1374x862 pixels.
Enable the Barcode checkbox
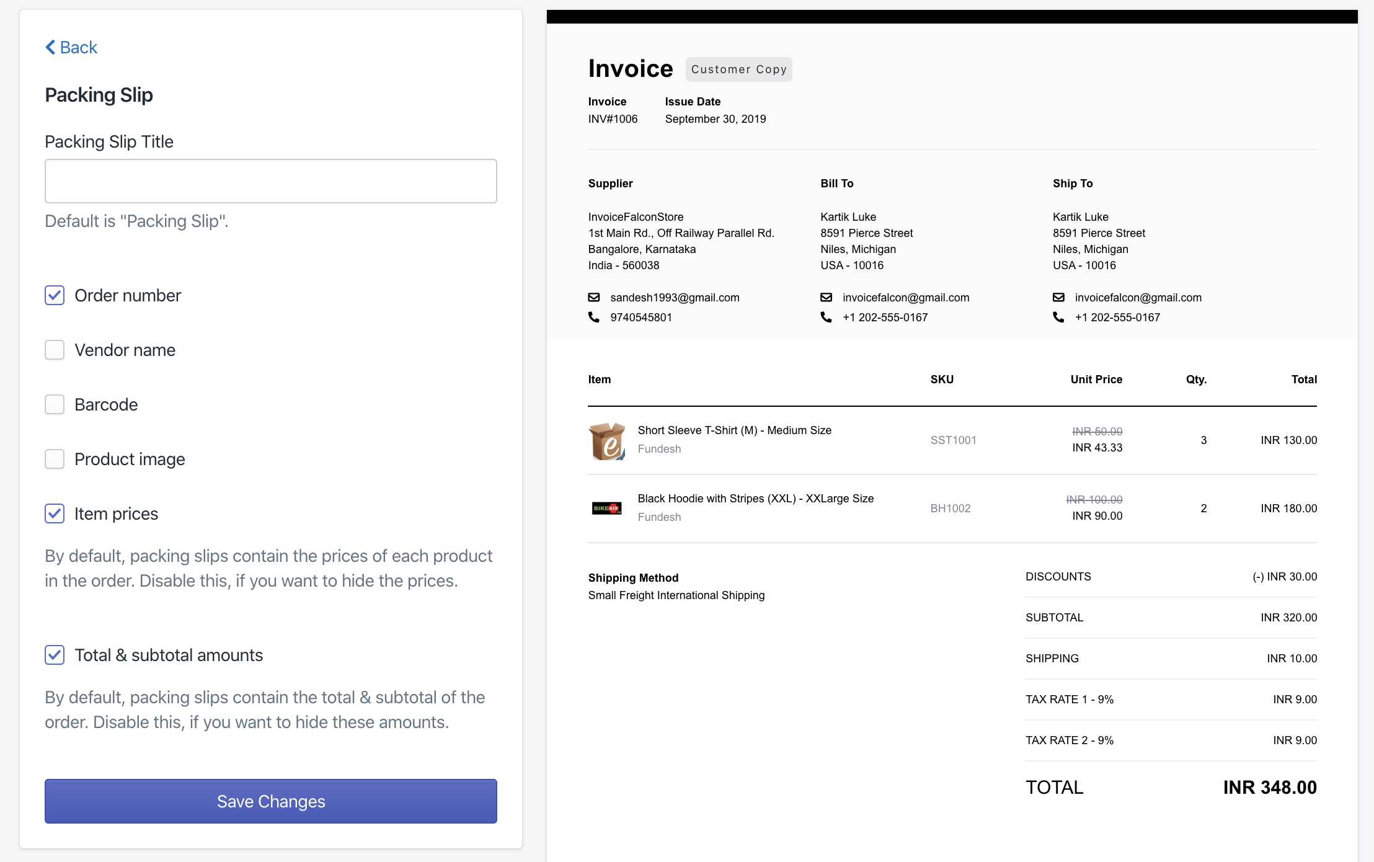point(55,404)
